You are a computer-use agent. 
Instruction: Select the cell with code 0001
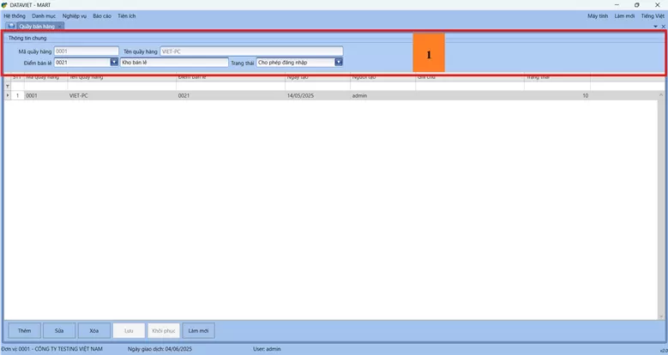(45, 95)
